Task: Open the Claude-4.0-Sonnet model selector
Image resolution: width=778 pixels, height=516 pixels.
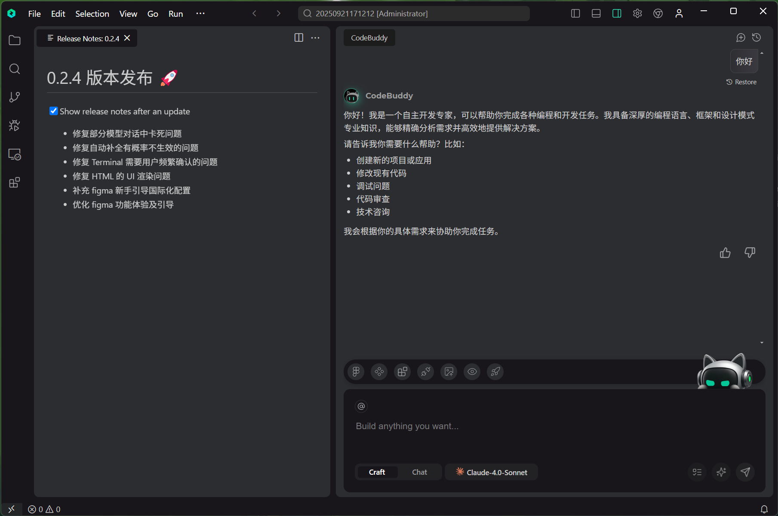Action: coord(491,472)
